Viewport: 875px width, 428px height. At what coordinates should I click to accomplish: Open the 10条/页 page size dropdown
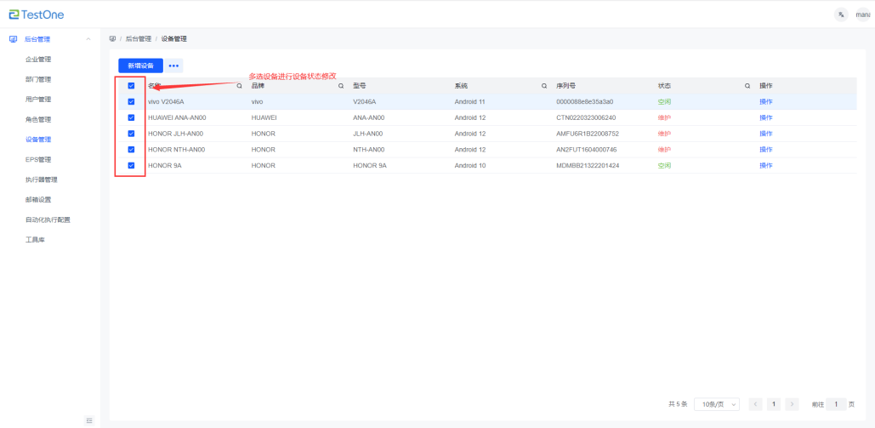click(717, 404)
